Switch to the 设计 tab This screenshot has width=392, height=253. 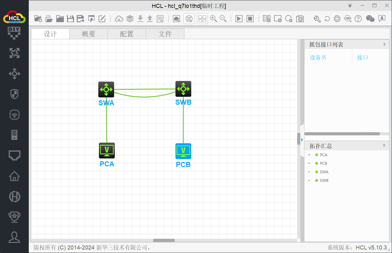pyautogui.click(x=50, y=34)
